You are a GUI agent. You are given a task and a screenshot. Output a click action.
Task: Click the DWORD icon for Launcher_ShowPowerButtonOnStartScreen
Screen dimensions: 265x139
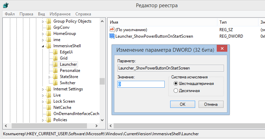coord(112,36)
